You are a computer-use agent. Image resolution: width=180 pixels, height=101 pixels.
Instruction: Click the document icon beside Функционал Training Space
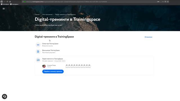point(38,52)
